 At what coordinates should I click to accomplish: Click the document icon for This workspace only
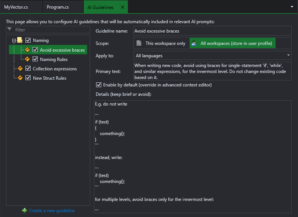coord(139,43)
